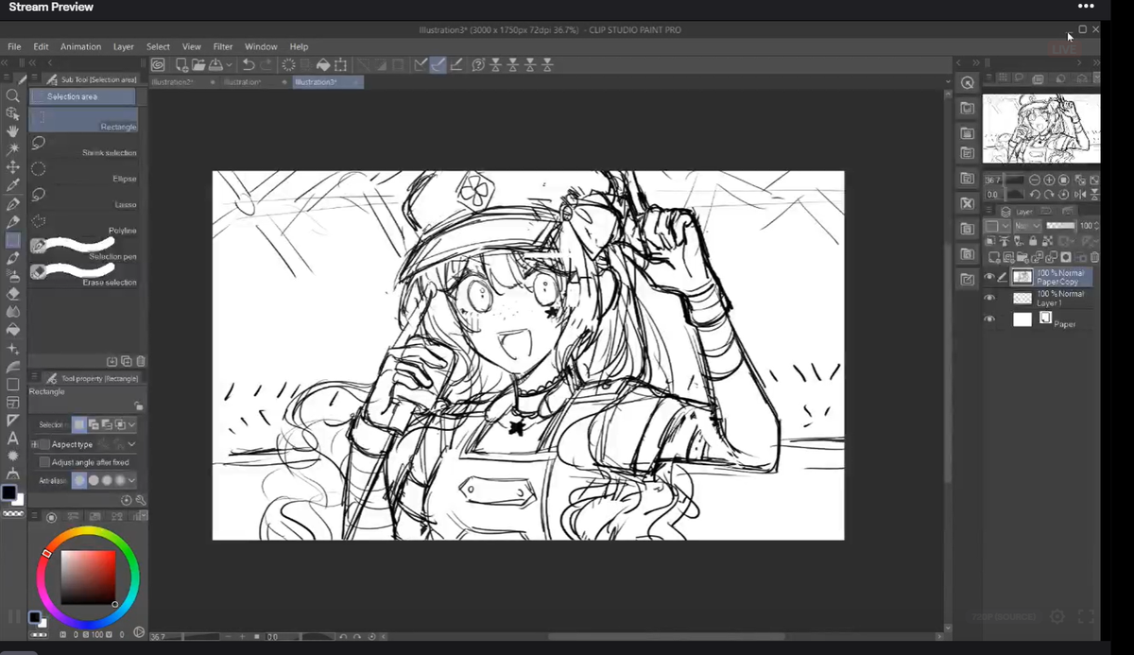
Task: Open the Layer menu
Action: pyautogui.click(x=124, y=46)
